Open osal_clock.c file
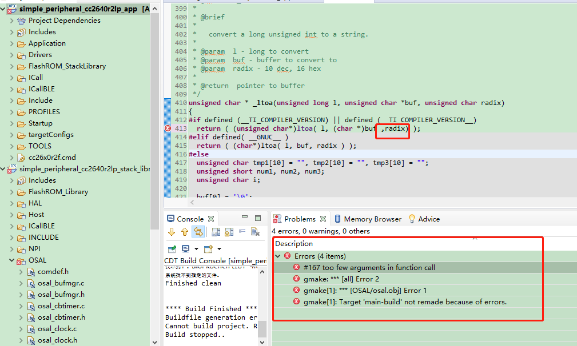Image resolution: width=577 pixels, height=346 pixels. [x=57, y=328]
